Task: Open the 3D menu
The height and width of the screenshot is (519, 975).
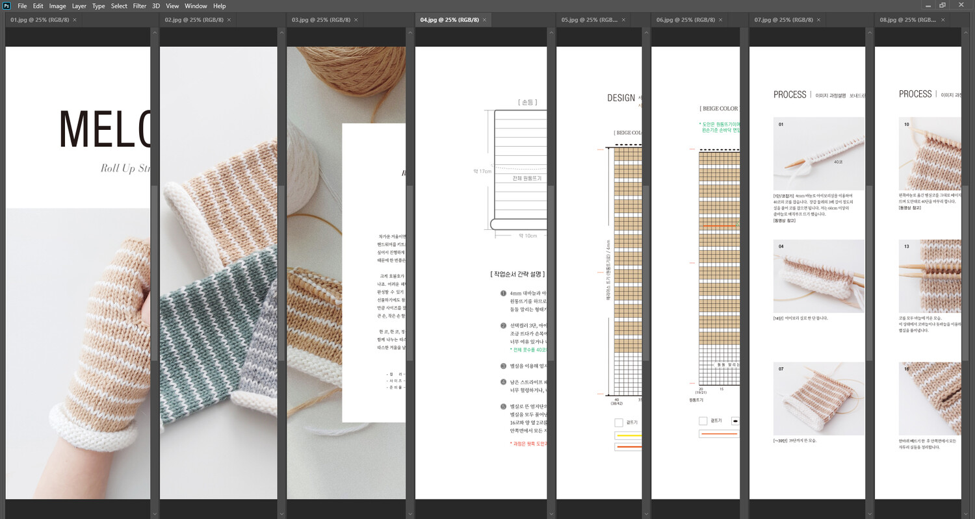Action: click(x=156, y=6)
